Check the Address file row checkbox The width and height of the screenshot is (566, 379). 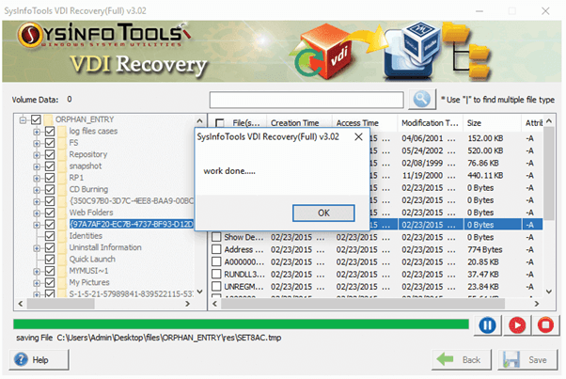point(216,249)
